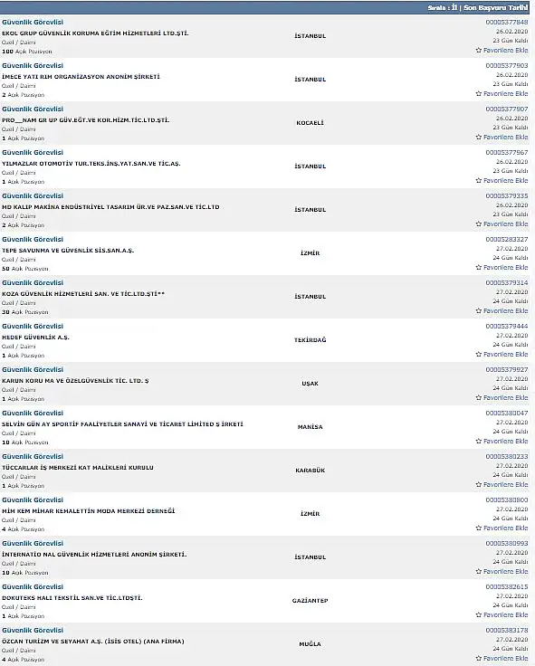Click favorite star for the KOCAELİ listing
The image size is (535, 666).
[x=479, y=138]
